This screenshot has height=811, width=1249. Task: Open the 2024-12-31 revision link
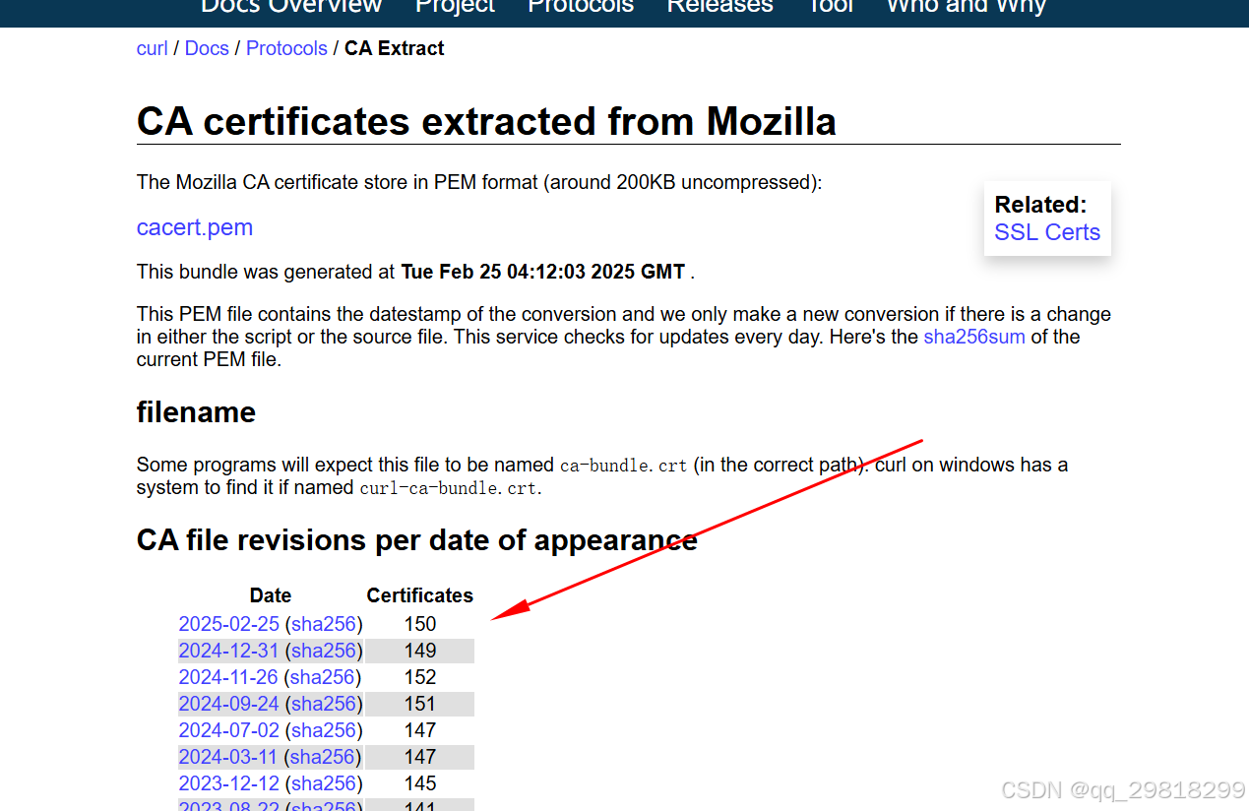point(229,651)
